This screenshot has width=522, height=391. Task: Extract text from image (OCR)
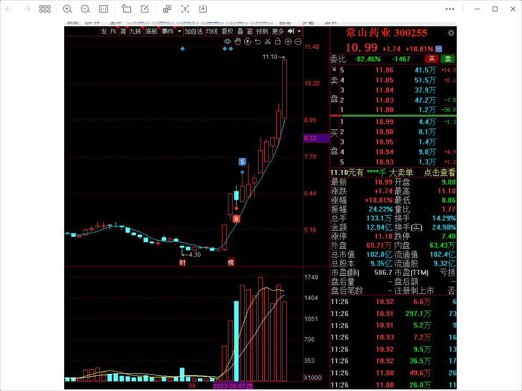tap(185, 9)
